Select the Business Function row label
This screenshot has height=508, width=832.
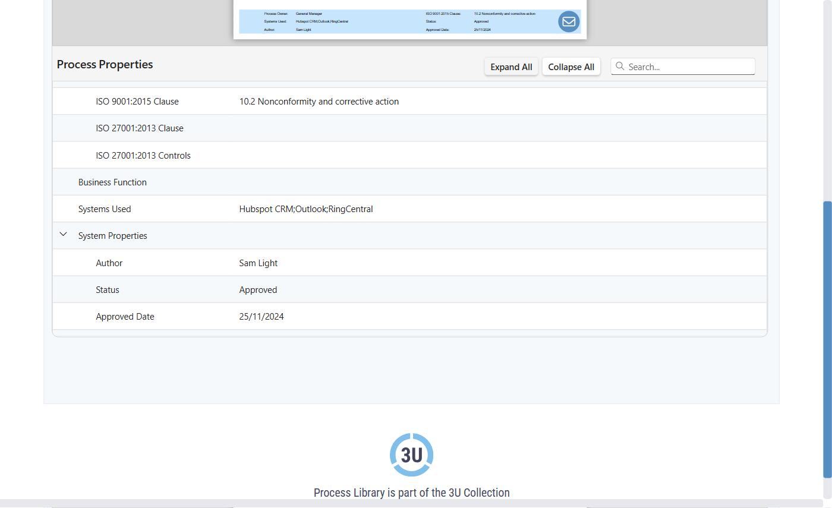pyautogui.click(x=112, y=182)
